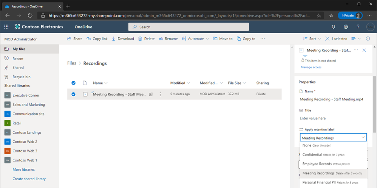Click the Contoso Electronics logo

[39, 27]
